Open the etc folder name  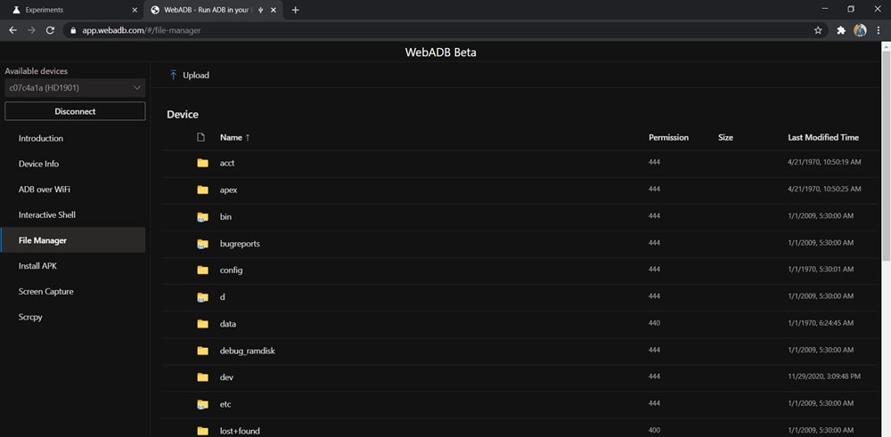click(225, 404)
